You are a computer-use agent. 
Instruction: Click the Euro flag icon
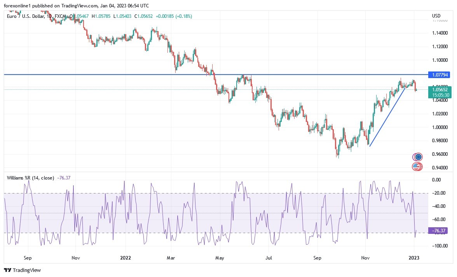[x=418, y=157]
